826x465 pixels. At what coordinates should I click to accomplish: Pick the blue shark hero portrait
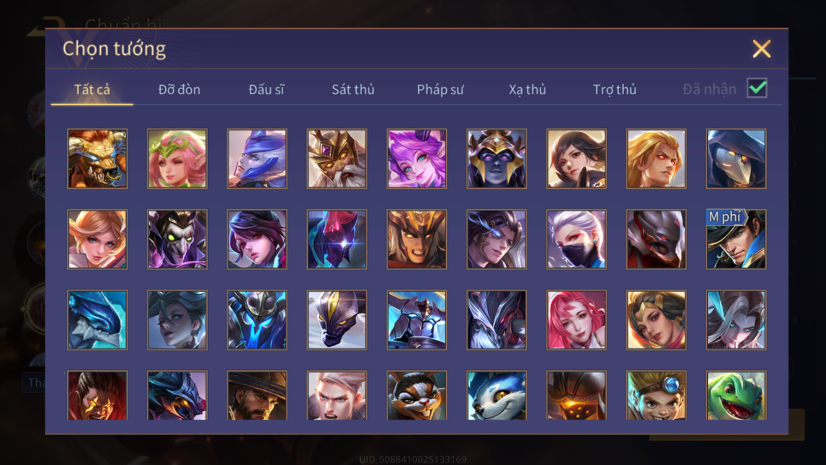tap(97, 320)
